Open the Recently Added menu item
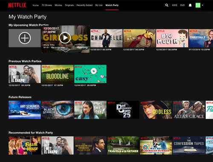The width and height of the screenshot is (213, 162). [84, 5]
